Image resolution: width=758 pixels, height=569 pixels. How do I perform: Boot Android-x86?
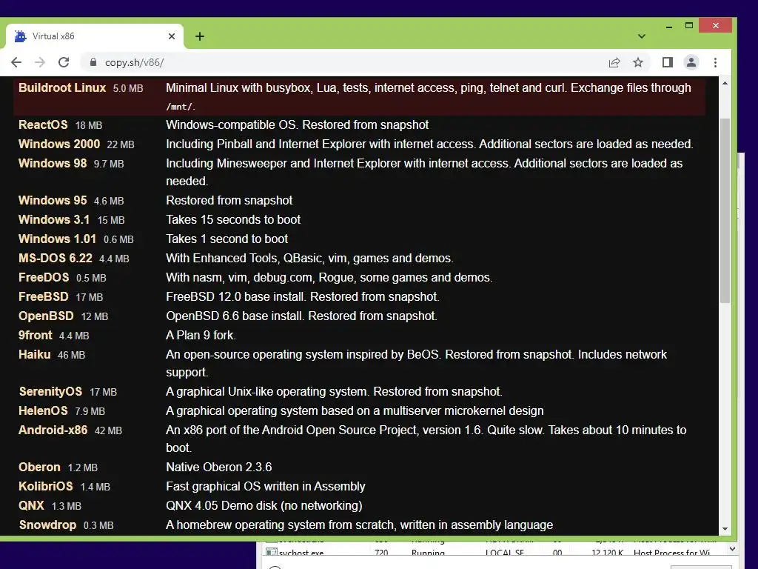pos(53,430)
